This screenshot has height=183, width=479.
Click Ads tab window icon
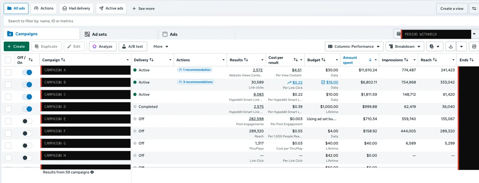tap(165, 34)
